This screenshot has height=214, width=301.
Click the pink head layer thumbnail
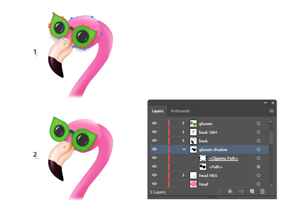coord(193,184)
